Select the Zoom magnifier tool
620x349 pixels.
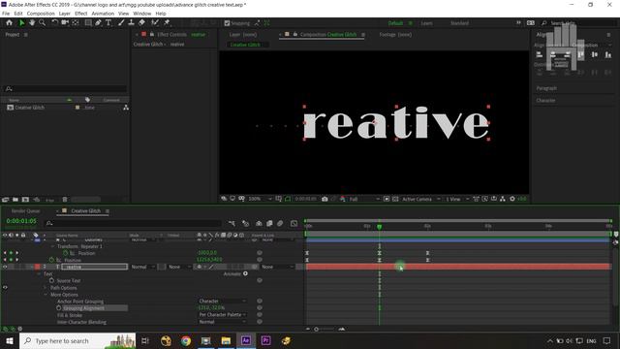[x=42, y=23]
